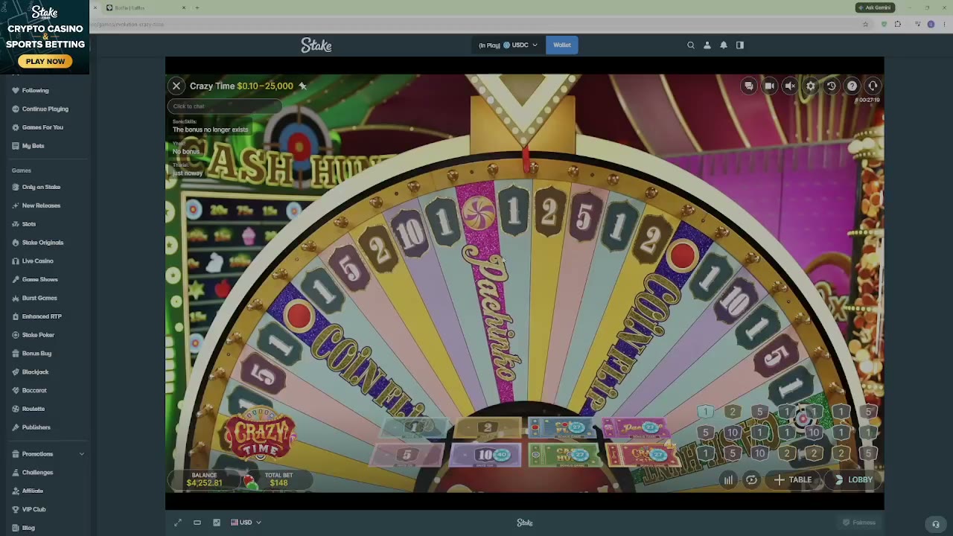Open Following in the sidebar
This screenshot has height=536, width=953.
36,91
